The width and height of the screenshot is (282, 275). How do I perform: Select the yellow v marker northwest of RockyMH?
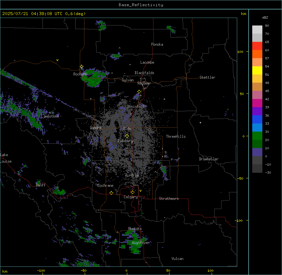[x=57, y=60]
